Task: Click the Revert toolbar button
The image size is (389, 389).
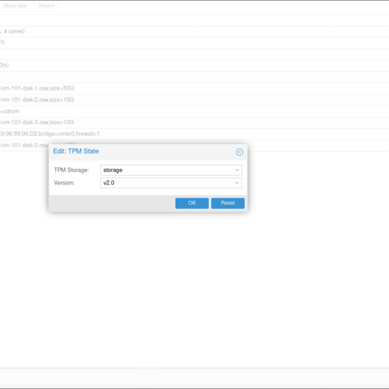Action: click(47, 6)
